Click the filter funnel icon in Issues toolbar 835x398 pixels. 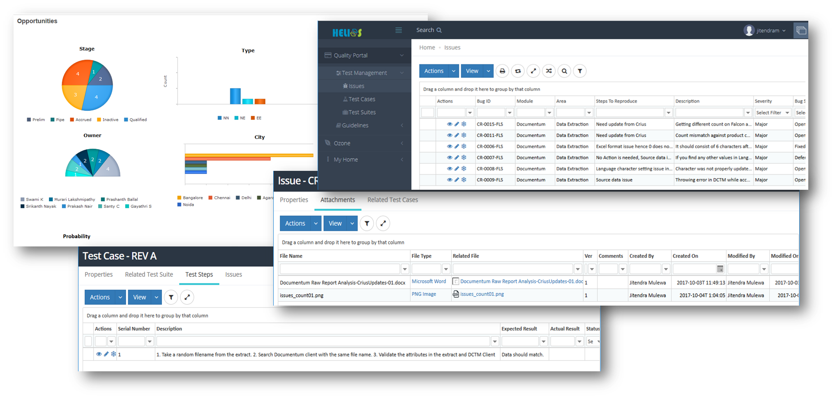580,71
